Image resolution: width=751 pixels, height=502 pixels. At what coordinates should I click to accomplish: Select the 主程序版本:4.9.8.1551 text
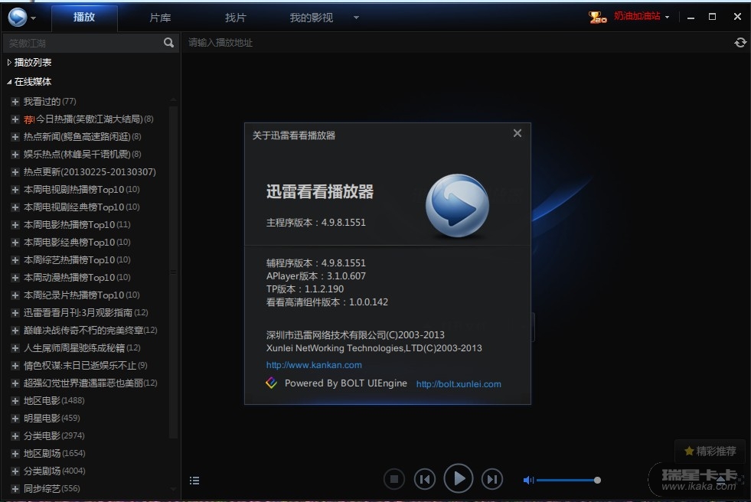315,223
